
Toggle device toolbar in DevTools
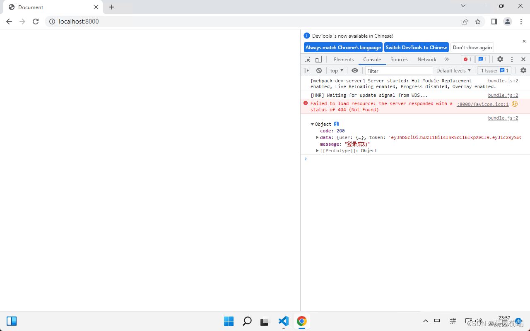coord(318,60)
